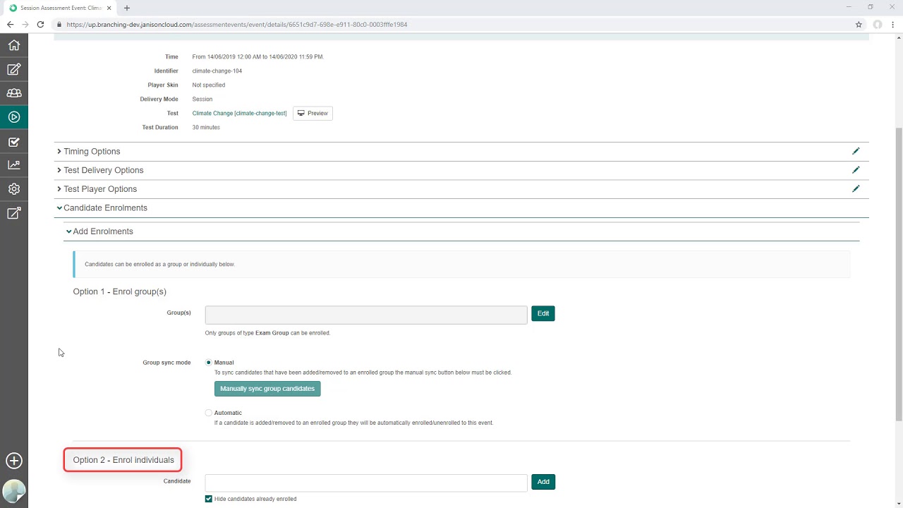Screen dimensions: 903x508
Task: Edit Test Player Options with pencil icon
Action: (x=856, y=189)
